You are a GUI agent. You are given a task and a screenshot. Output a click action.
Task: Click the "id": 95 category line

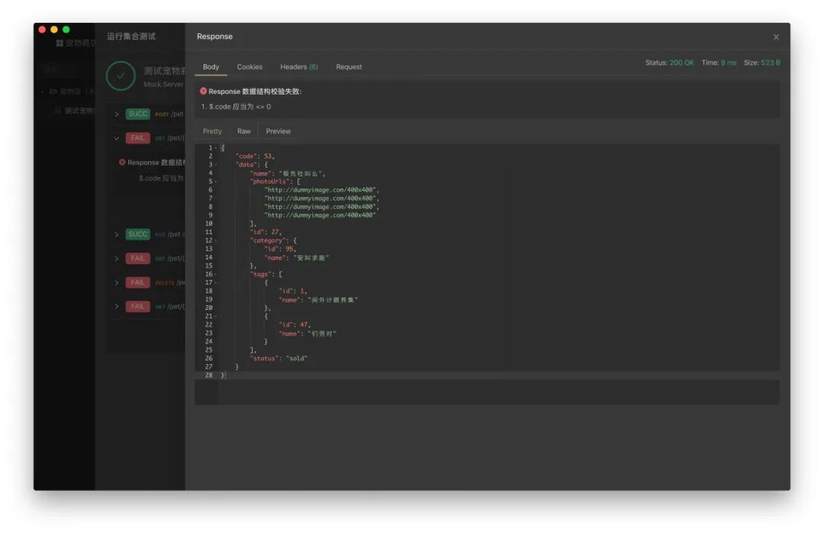(x=281, y=249)
